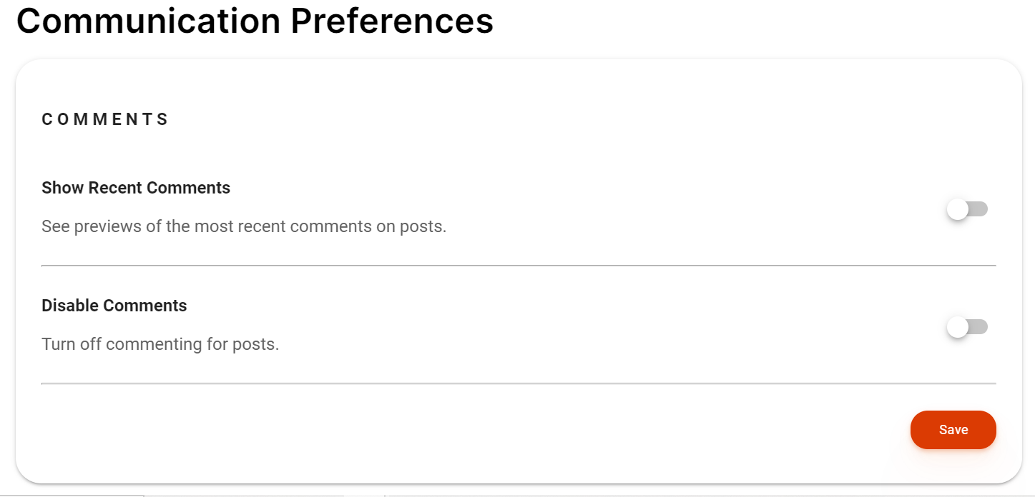
Task: Click the Disable Comments label text
Action: 114,306
